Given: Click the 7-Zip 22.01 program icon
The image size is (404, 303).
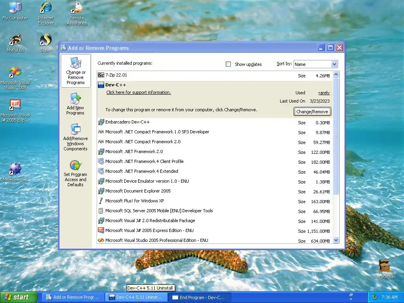Looking at the screenshot, I should coord(101,75).
